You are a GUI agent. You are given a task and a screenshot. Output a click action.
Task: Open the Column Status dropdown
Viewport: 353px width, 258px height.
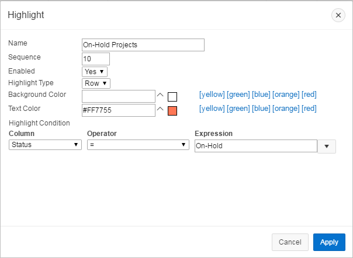45,145
